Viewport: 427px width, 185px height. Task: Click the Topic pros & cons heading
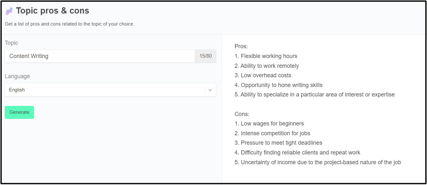click(53, 11)
